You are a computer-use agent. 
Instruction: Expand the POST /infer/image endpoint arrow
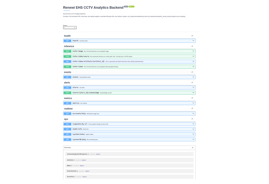click(193, 51)
